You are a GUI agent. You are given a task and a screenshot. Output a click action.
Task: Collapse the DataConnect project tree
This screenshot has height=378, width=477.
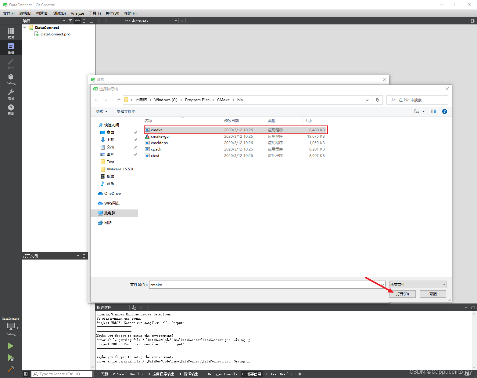[x=25, y=27]
